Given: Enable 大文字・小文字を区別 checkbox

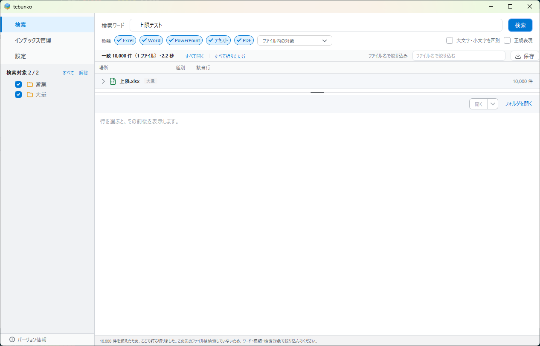Looking at the screenshot, I should (x=450, y=40).
